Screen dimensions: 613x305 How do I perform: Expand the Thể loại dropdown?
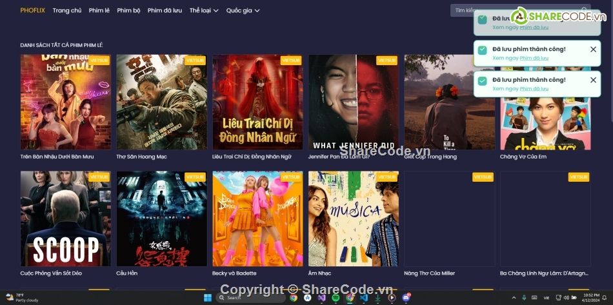click(x=204, y=10)
